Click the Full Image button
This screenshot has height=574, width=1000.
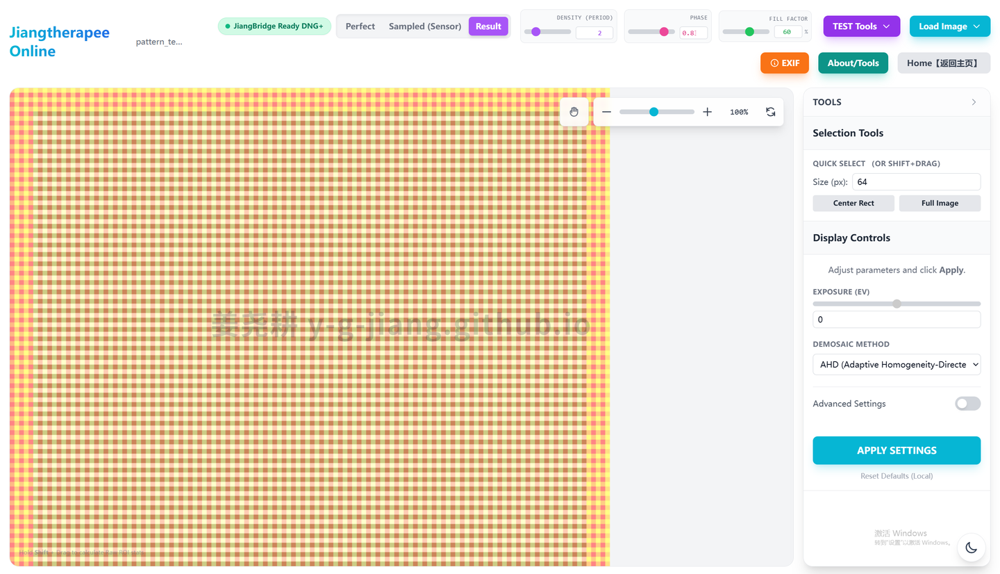[940, 203]
